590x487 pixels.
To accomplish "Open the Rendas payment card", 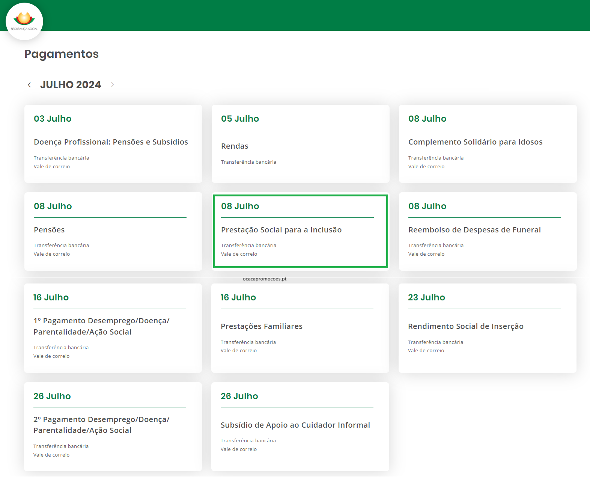I will pyautogui.click(x=235, y=146).
